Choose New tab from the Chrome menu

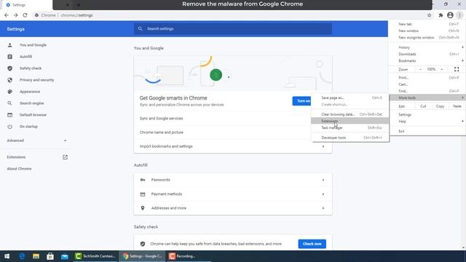click(427, 24)
